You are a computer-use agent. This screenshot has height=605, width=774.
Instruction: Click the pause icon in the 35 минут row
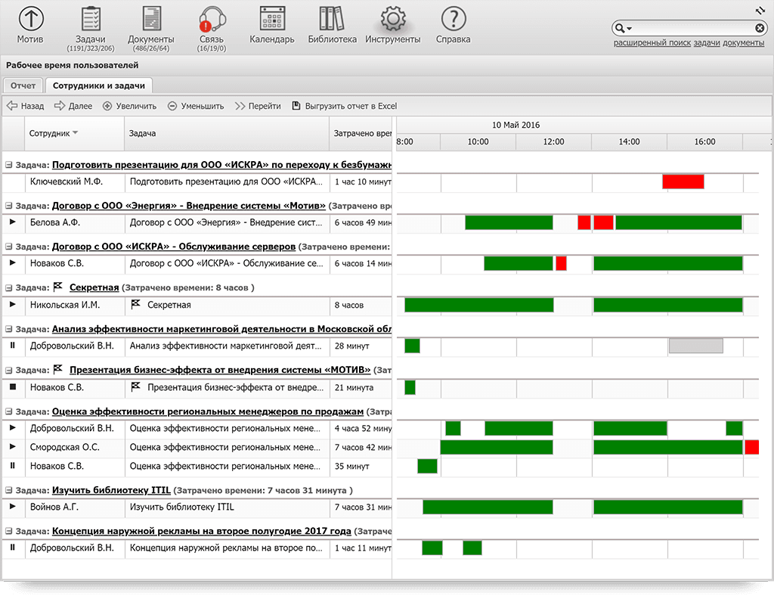pyautogui.click(x=13, y=466)
